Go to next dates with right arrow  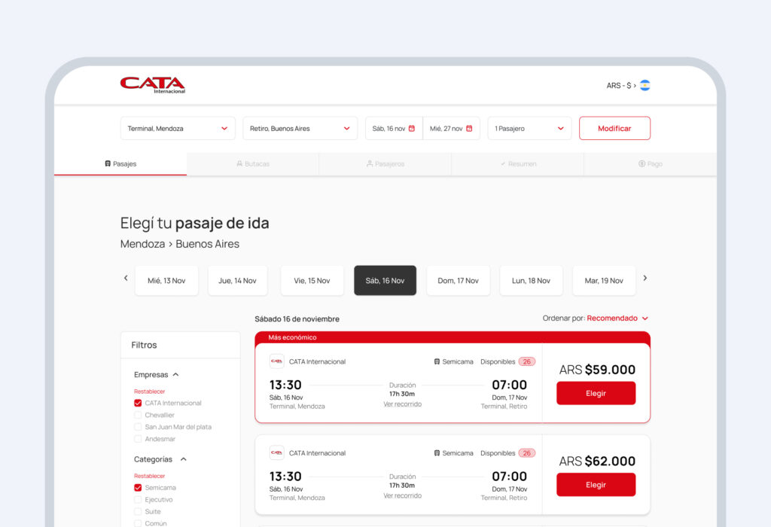645,278
